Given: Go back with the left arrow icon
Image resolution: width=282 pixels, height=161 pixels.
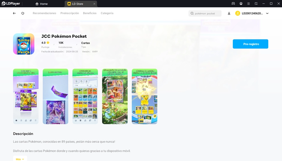Looking at the screenshot, I should pos(14,13).
